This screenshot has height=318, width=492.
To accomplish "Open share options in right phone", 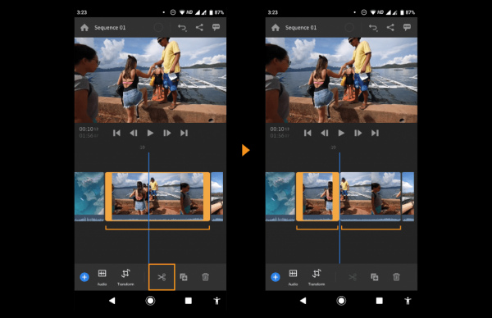I will click(x=390, y=27).
